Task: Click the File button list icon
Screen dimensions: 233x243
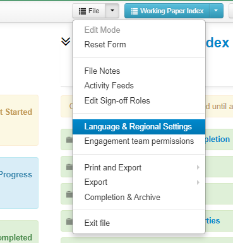Action: (x=82, y=11)
